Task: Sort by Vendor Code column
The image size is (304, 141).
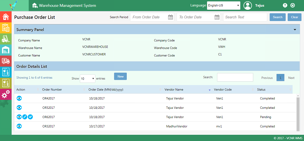Action: point(233,90)
